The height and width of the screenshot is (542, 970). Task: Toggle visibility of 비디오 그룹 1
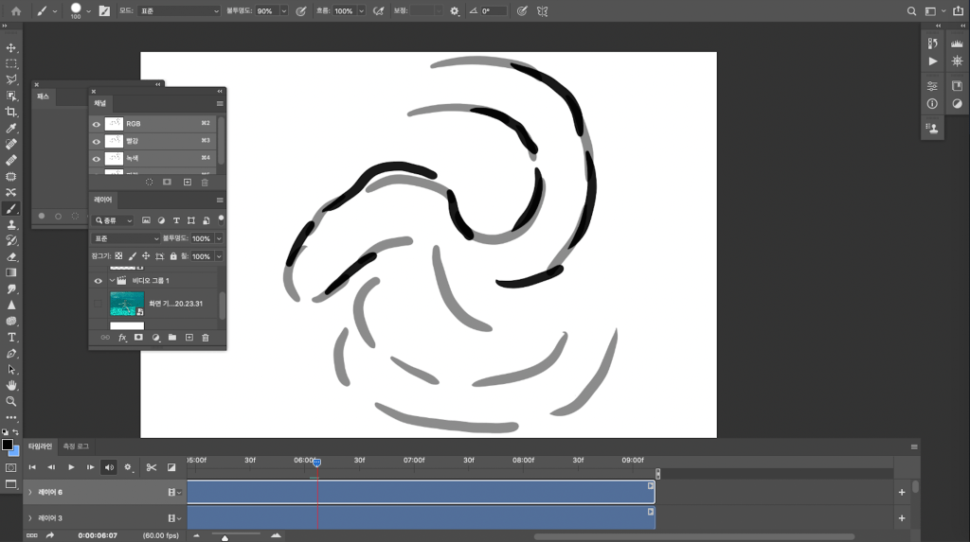coord(98,281)
